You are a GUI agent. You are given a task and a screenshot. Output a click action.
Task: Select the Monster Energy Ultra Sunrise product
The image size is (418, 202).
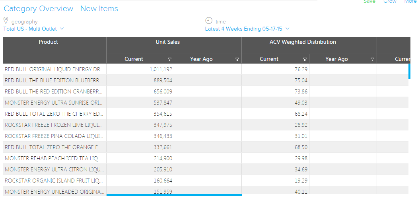coord(54,103)
